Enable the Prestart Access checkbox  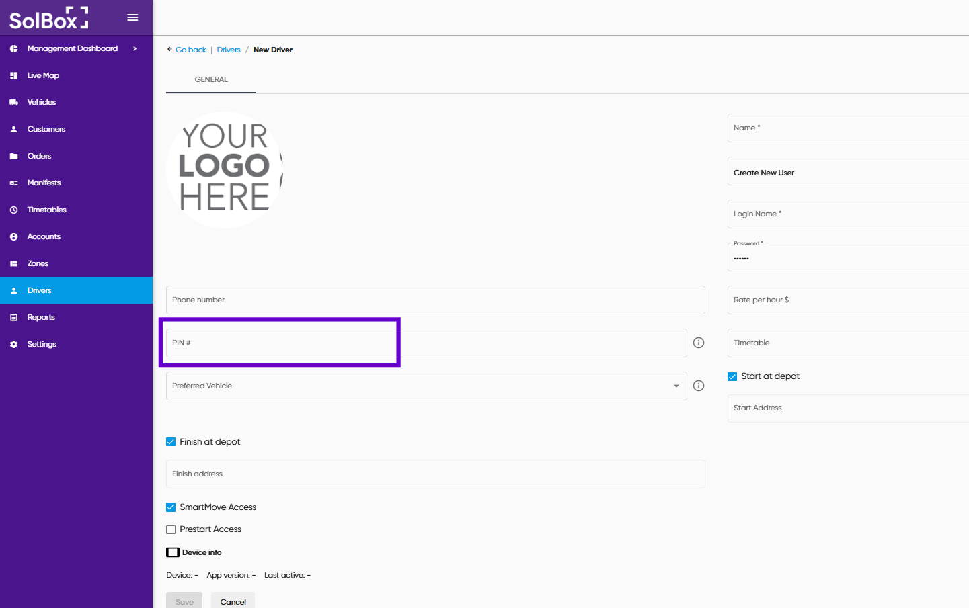[171, 529]
